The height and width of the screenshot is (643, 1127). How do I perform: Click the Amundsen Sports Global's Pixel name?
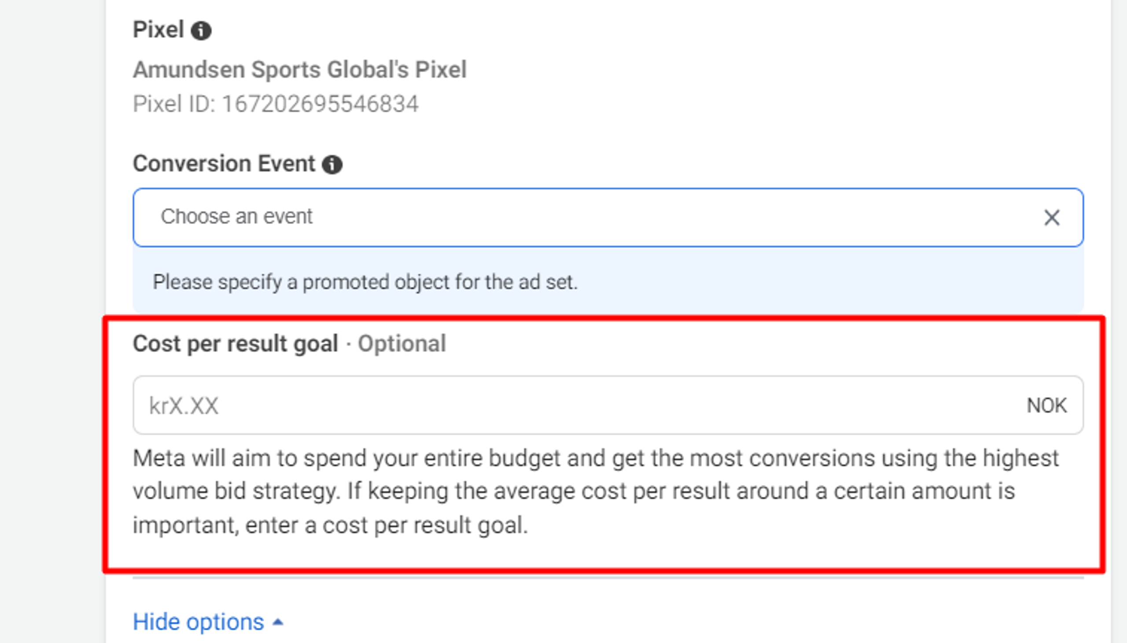299,70
